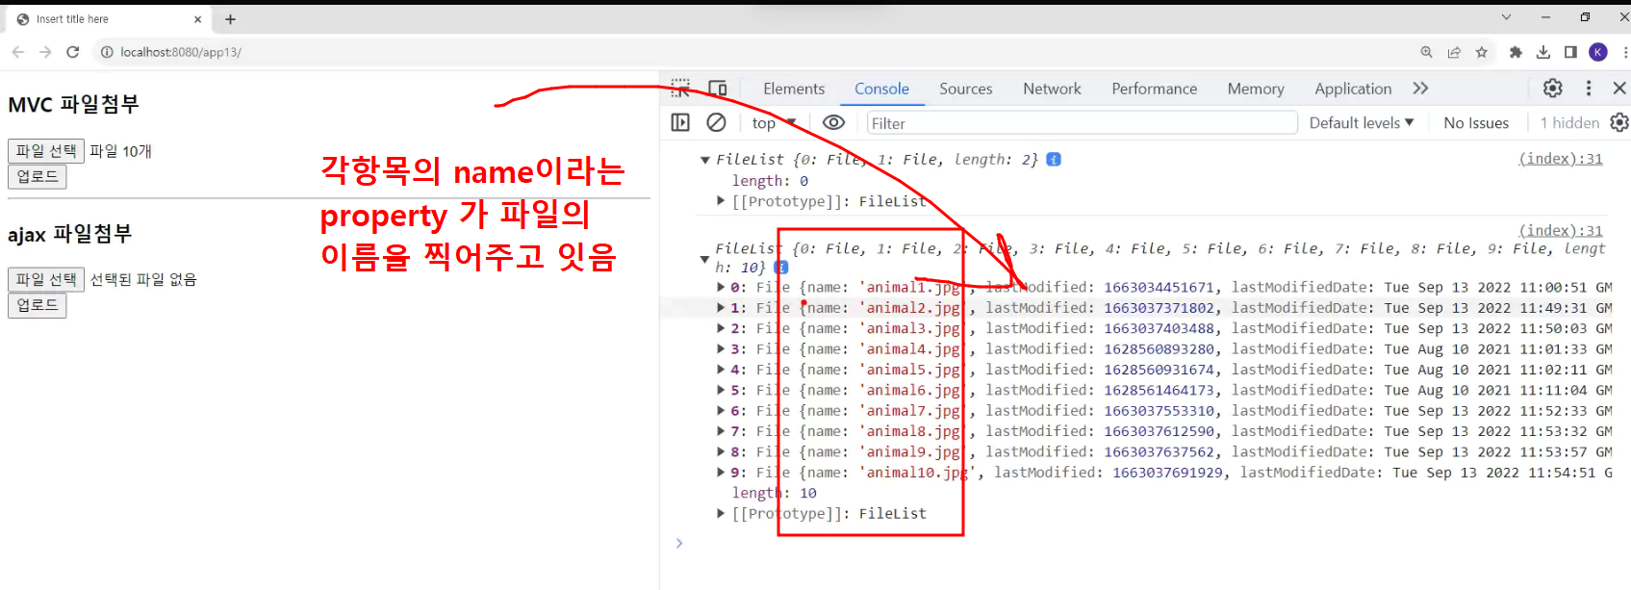Go back to previous page
This screenshot has width=1631, height=590.
pyautogui.click(x=17, y=52)
